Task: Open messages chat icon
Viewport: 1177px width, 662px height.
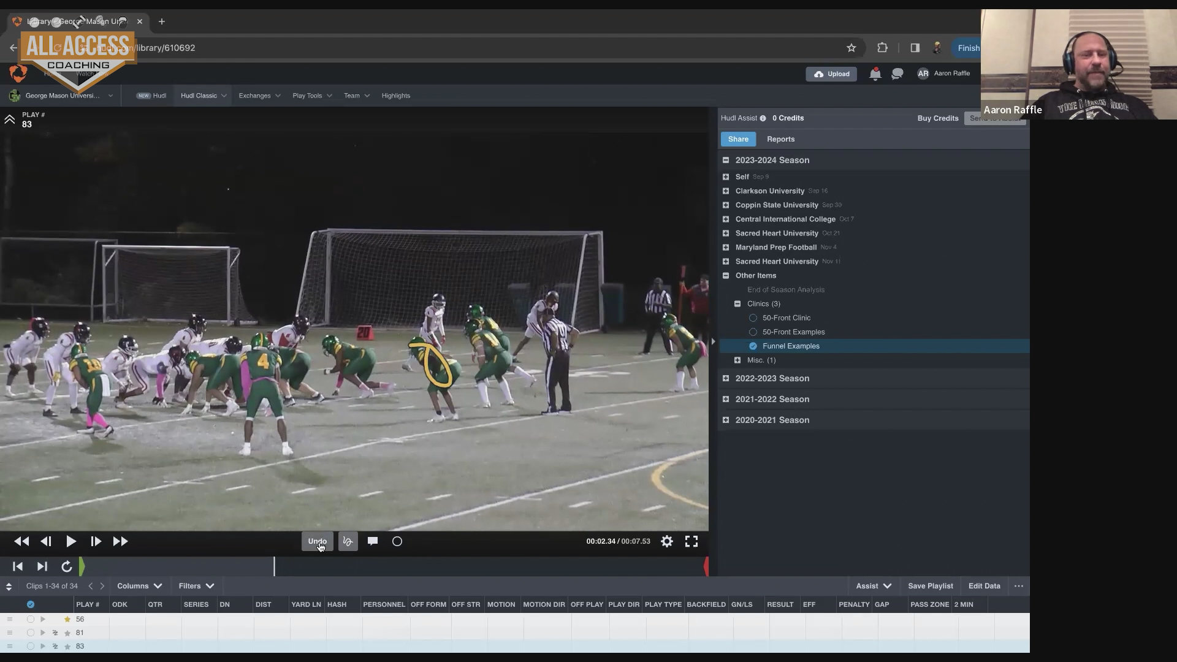Action: (897, 74)
